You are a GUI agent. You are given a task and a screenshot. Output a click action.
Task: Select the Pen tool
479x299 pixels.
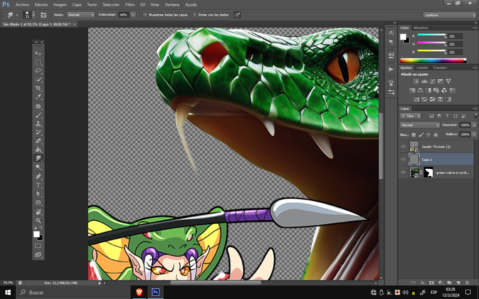coord(38,176)
